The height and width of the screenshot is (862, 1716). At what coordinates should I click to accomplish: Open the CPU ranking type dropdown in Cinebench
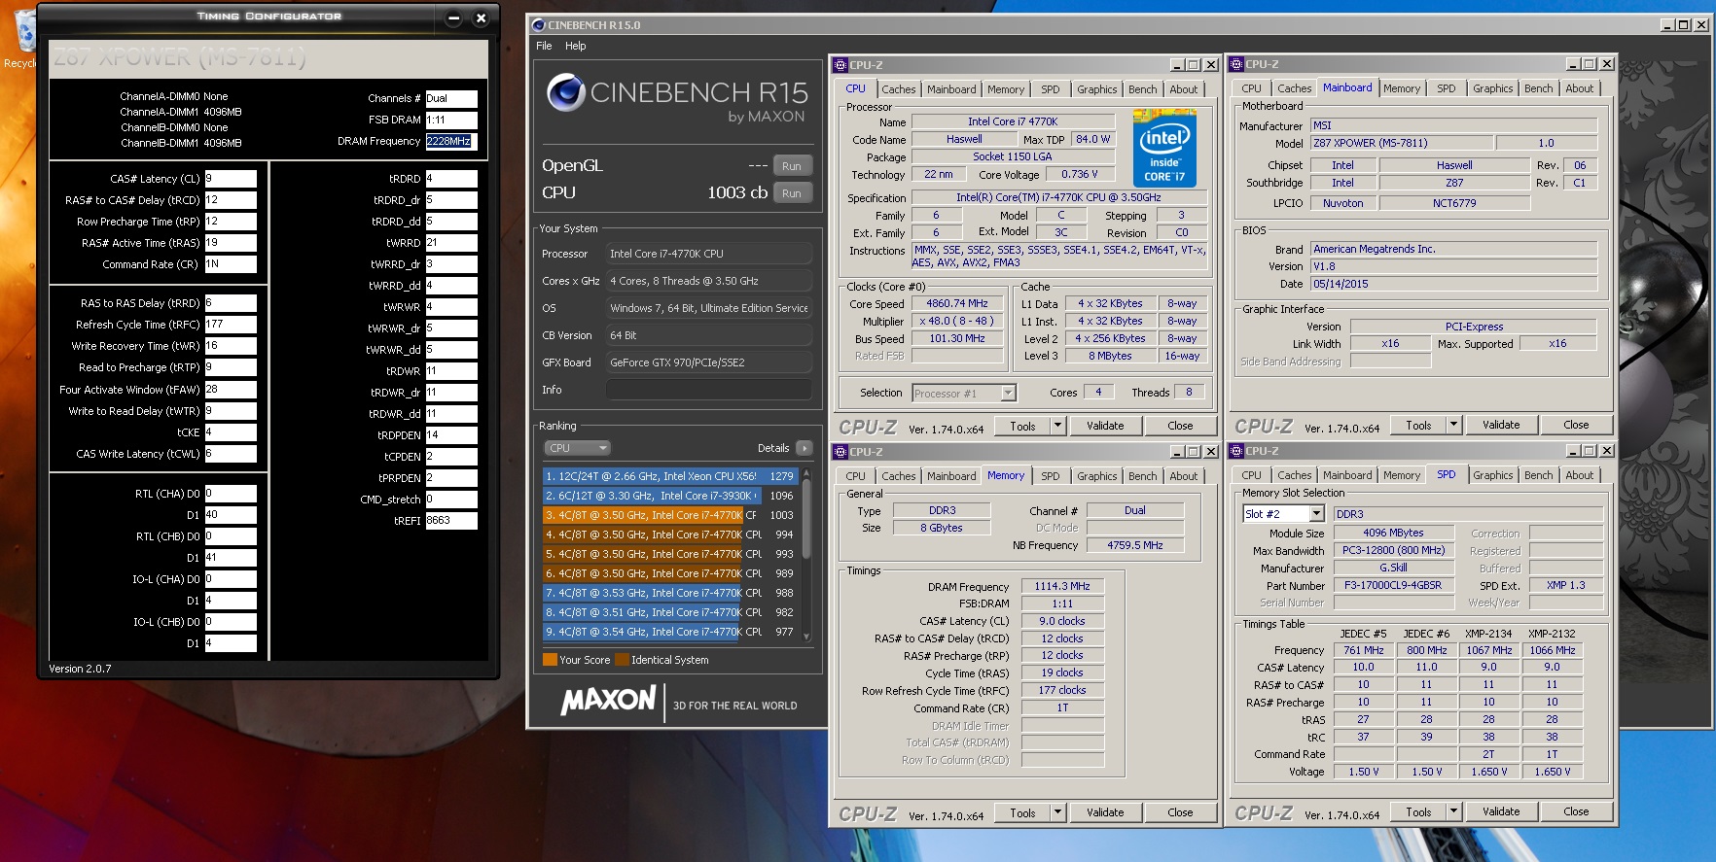577,448
